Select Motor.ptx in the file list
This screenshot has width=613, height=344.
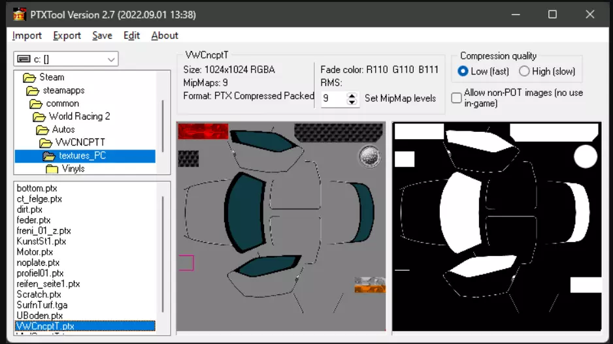click(35, 252)
